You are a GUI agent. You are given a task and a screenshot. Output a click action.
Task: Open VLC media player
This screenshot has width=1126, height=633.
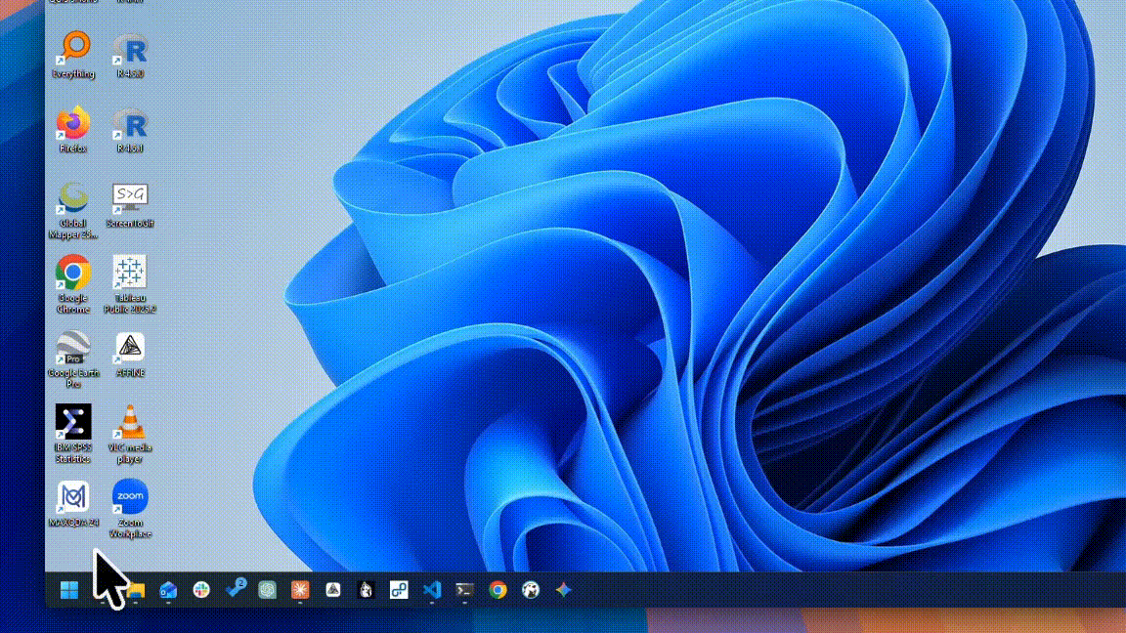click(129, 422)
